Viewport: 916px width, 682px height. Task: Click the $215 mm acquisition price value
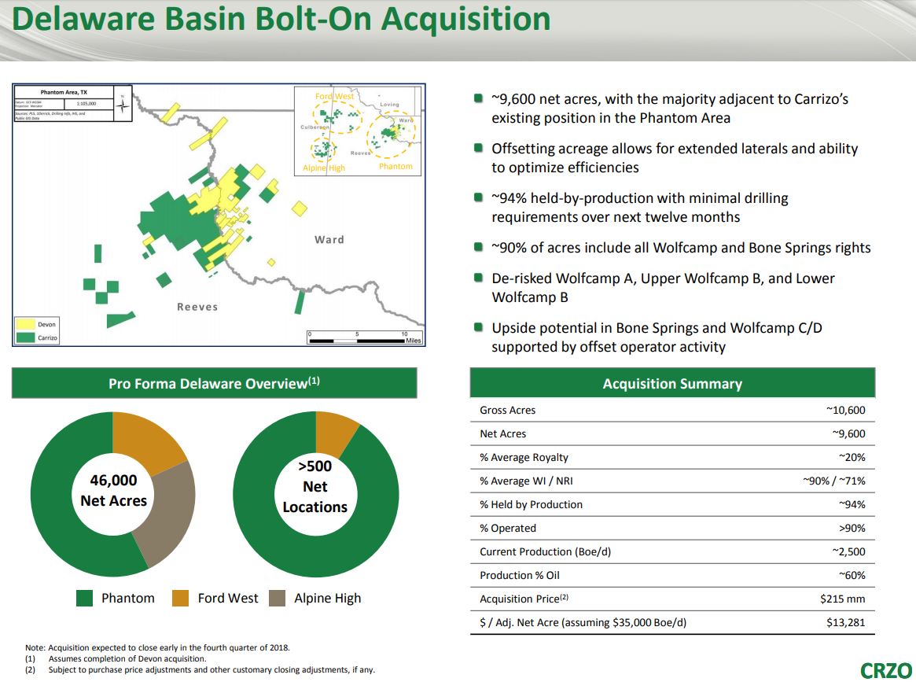pos(842,599)
